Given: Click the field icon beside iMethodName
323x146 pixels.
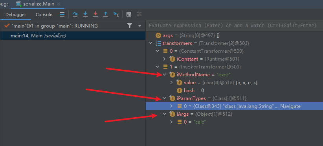Looking at the screenshot, I should pos(172,75).
